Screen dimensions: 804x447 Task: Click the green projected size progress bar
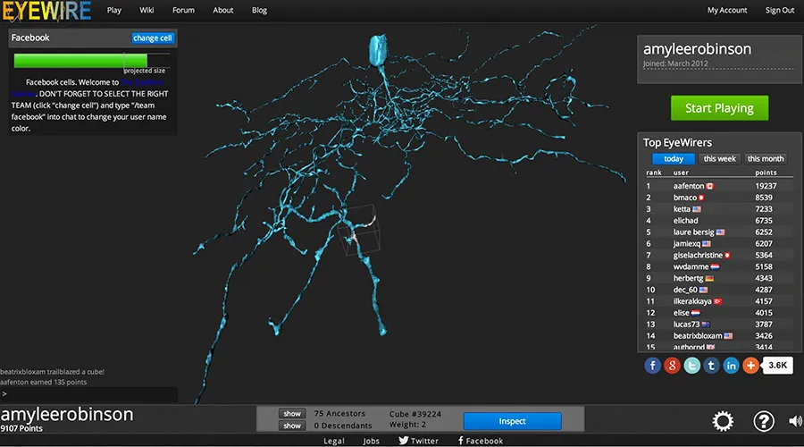(80, 60)
